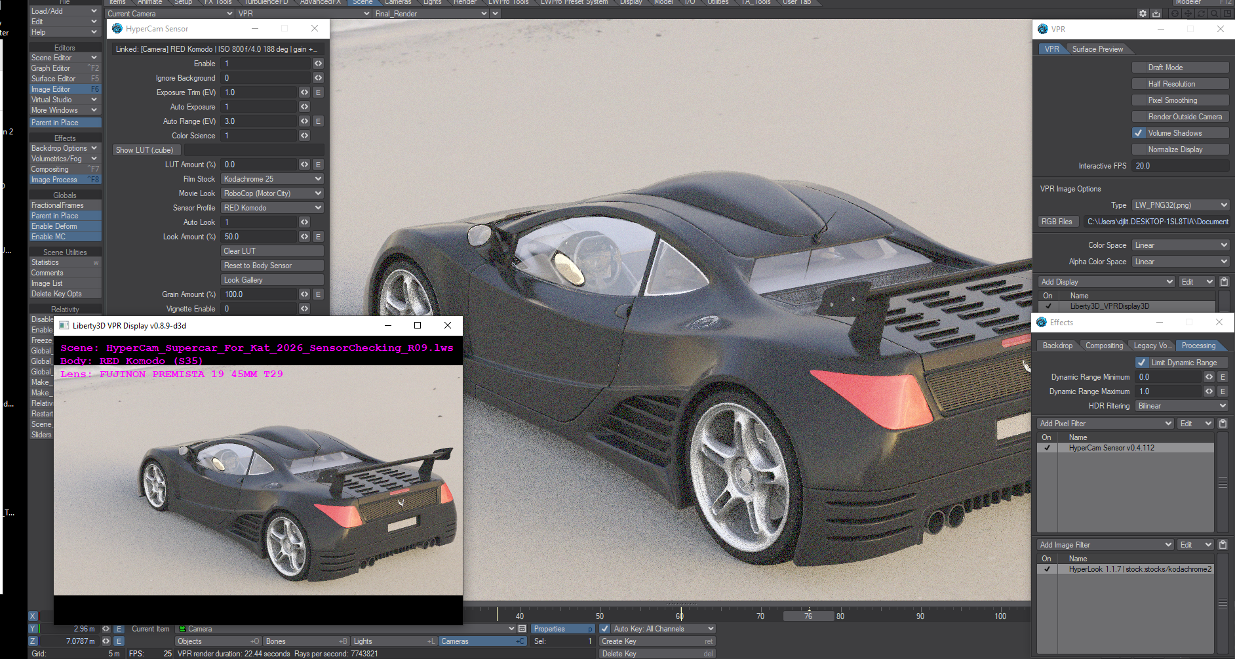Click Create Key button
Screen dimensions: 1235x659
pyautogui.click(x=657, y=641)
